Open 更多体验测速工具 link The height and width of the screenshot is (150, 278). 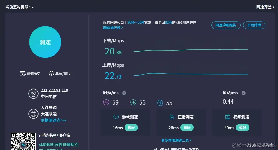tap(176, 140)
